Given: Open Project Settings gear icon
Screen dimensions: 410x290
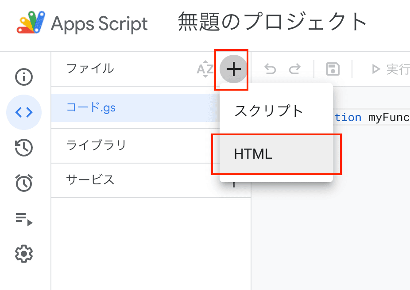Looking at the screenshot, I should [24, 254].
